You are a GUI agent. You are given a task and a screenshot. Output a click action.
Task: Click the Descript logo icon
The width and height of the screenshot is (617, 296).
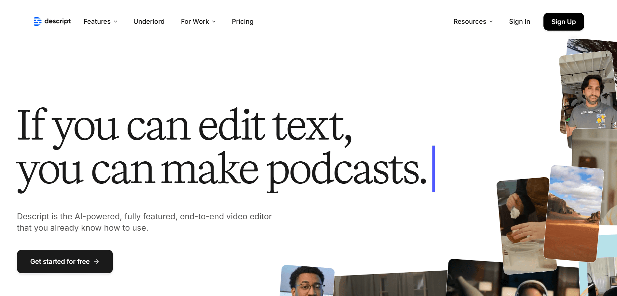(x=38, y=21)
